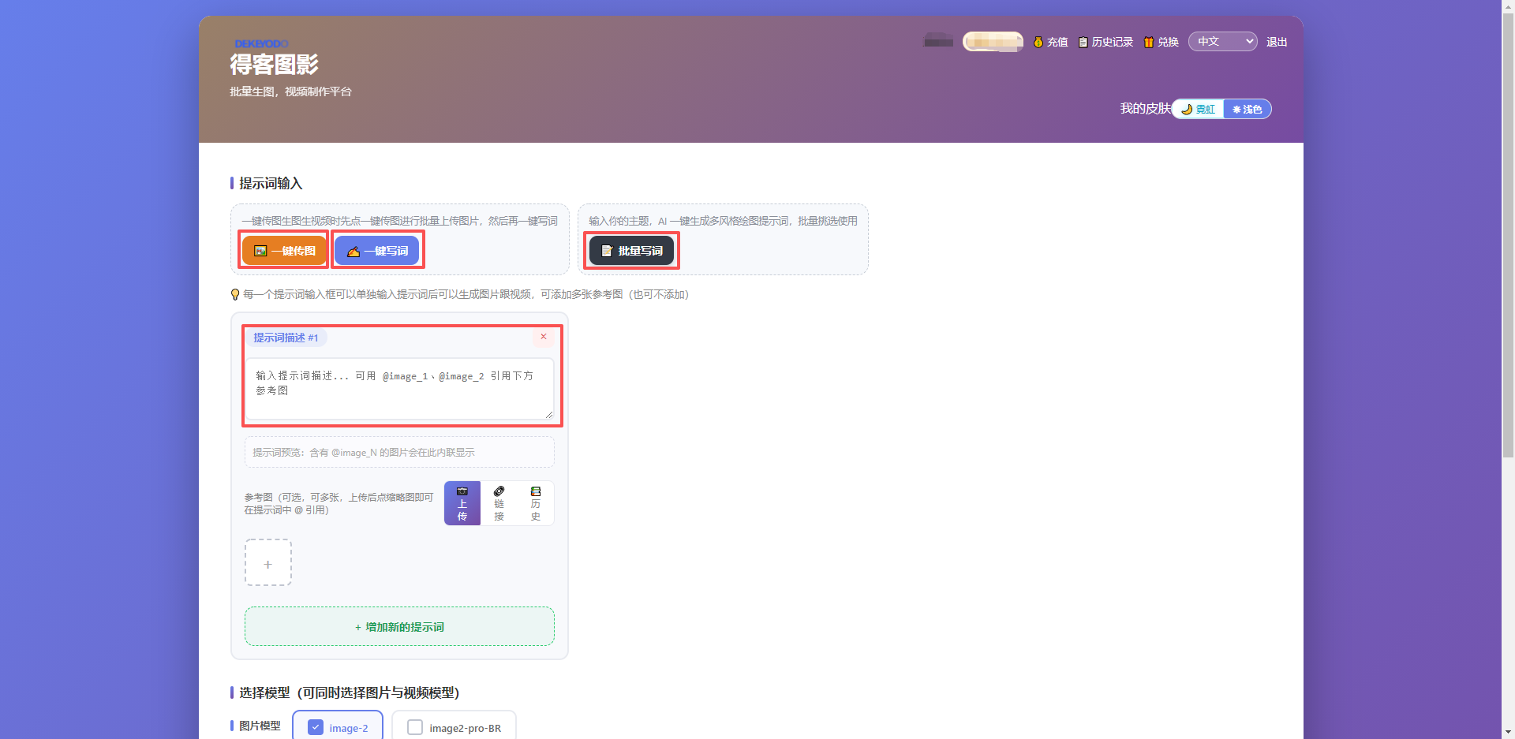The height and width of the screenshot is (739, 1515).
Task: Click the 得客图影 logo title
Action: pyautogui.click(x=274, y=64)
